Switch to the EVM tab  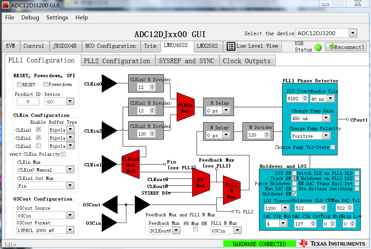coord(11,46)
